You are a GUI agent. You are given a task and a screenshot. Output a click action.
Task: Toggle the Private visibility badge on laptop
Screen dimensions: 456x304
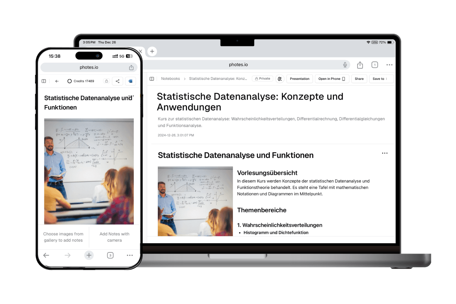click(262, 79)
